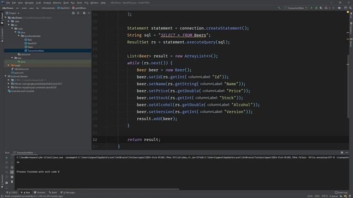Open the Event Log in status bar
Viewport: 353px width, 198px height.
pyautogui.click(x=341, y=193)
